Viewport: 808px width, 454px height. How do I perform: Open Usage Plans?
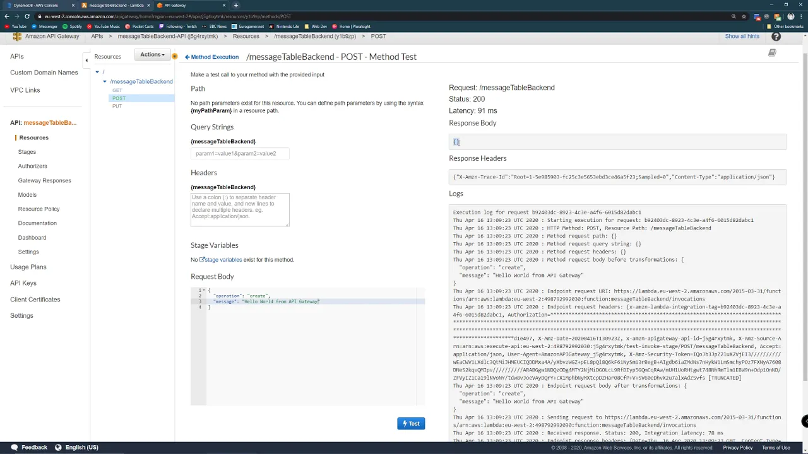[x=28, y=267]
